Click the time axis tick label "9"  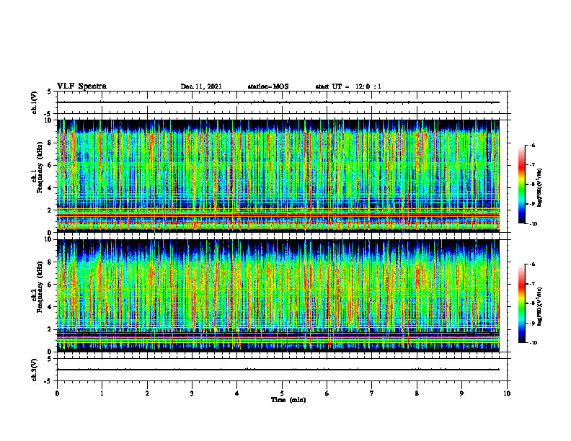tap(461, 393)
